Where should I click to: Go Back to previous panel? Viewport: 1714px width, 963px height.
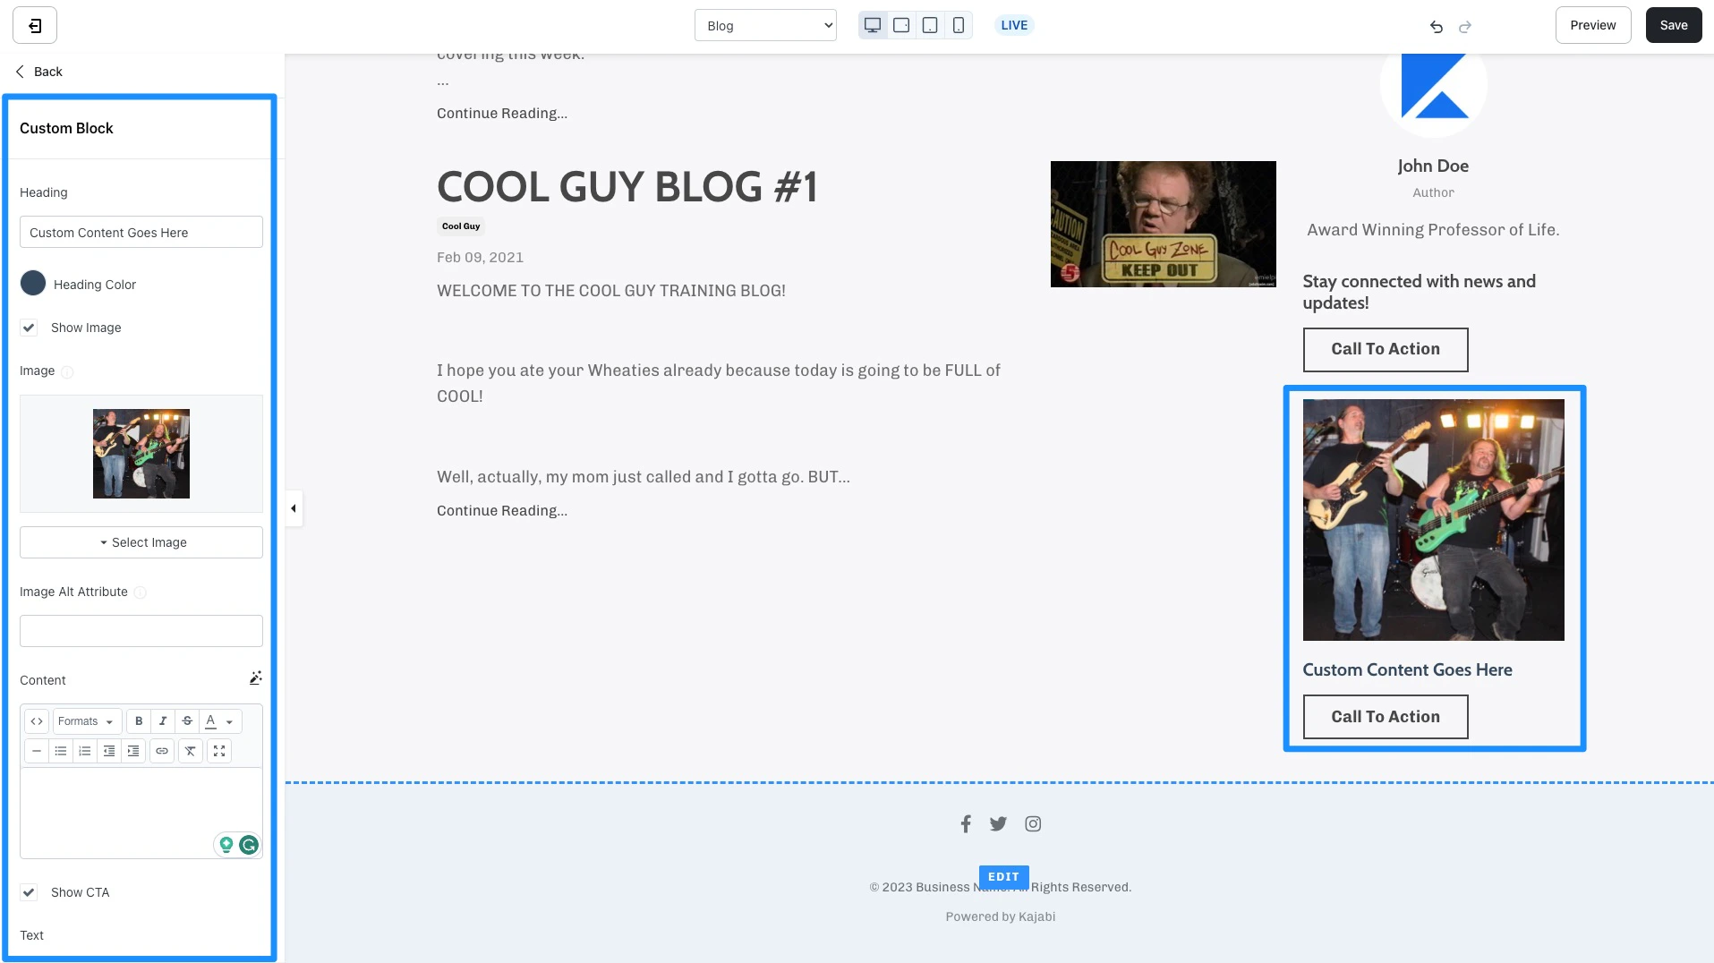pos(38,72)
